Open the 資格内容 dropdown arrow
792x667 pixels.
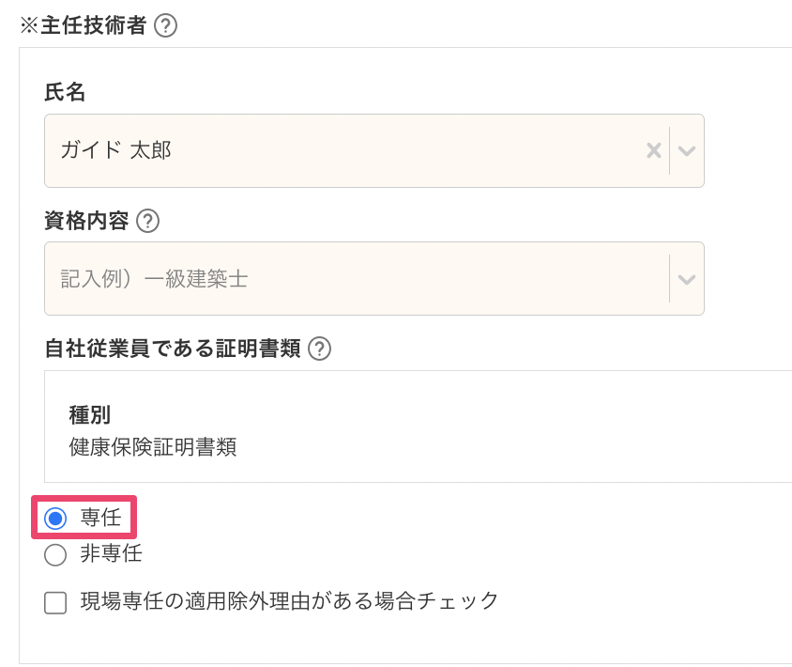[687, 279]
